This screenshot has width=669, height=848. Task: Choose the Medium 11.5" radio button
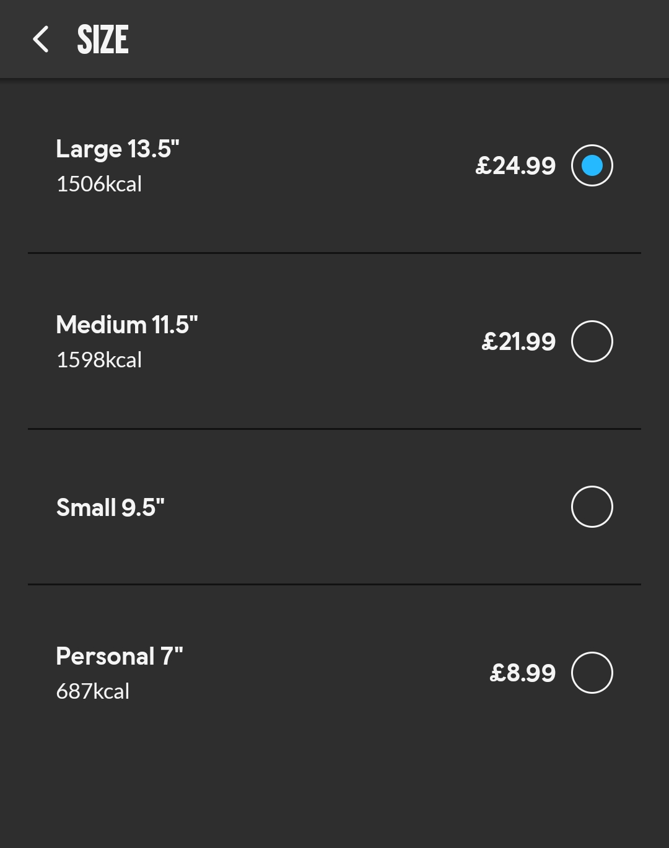pyautogui.click(x=592, y=341)
